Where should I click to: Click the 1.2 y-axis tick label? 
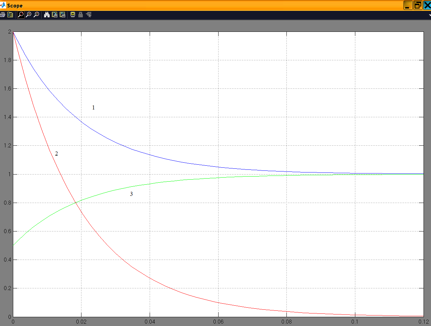(x=7, y=145)
